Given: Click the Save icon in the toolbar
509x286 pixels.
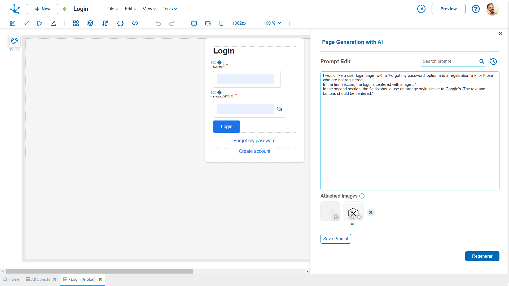Looking at the screenshot, I should tap(13, 23).
